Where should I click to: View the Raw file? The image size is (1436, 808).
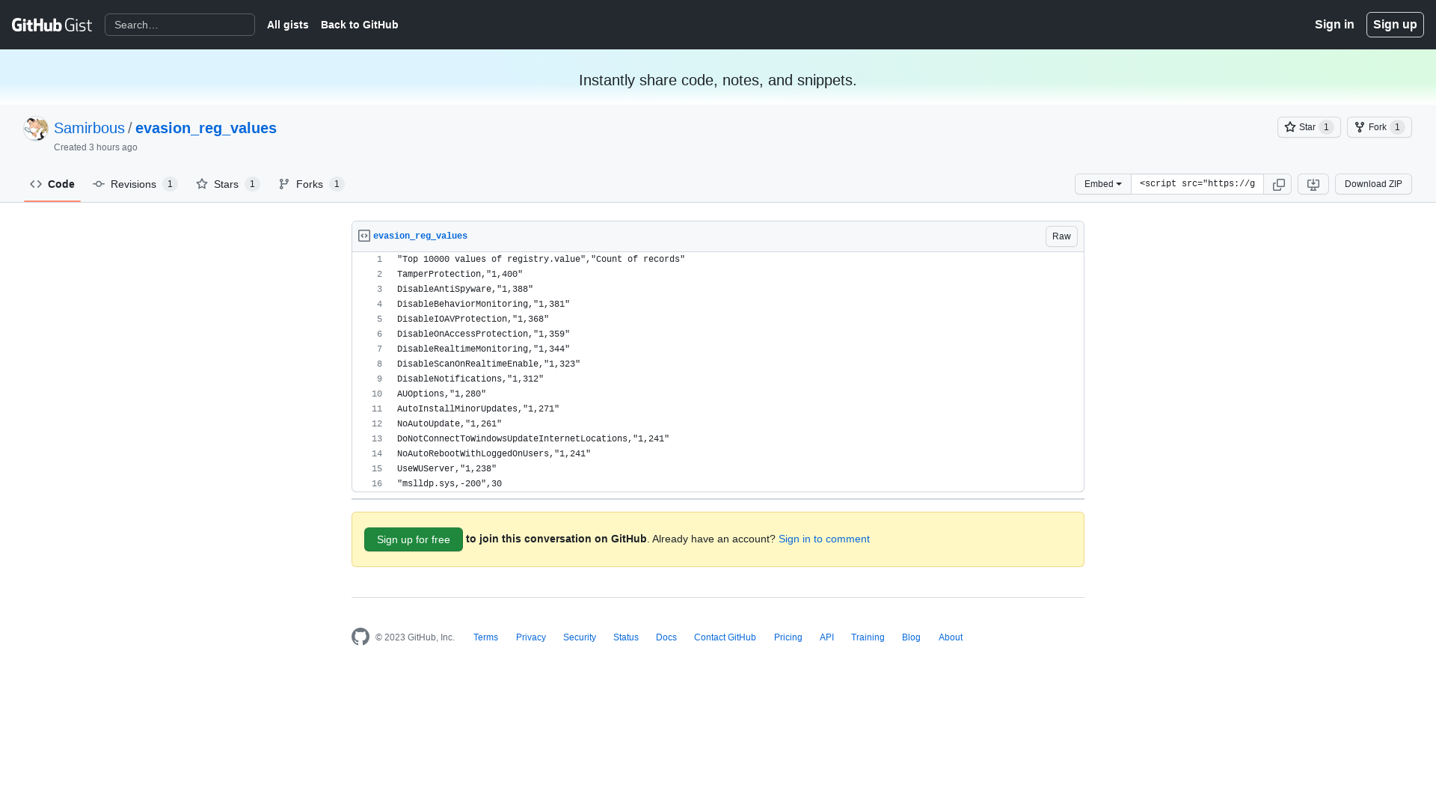tap(1061, 236)
